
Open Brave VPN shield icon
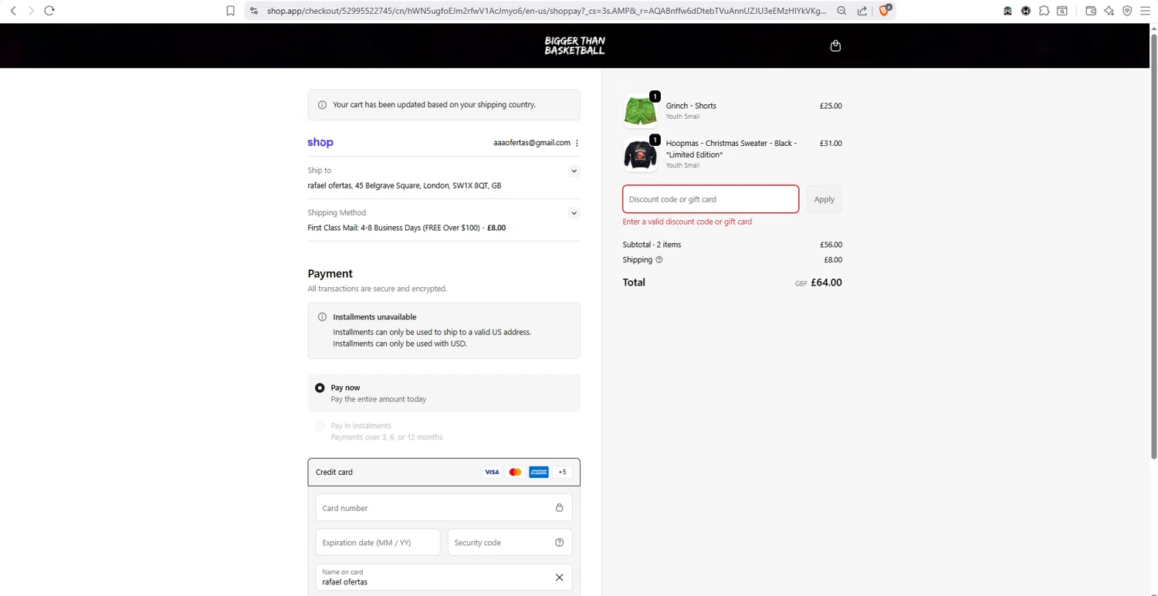coord(1127,11)
